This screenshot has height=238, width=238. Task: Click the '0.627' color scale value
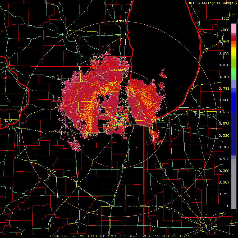pos(224,112)
